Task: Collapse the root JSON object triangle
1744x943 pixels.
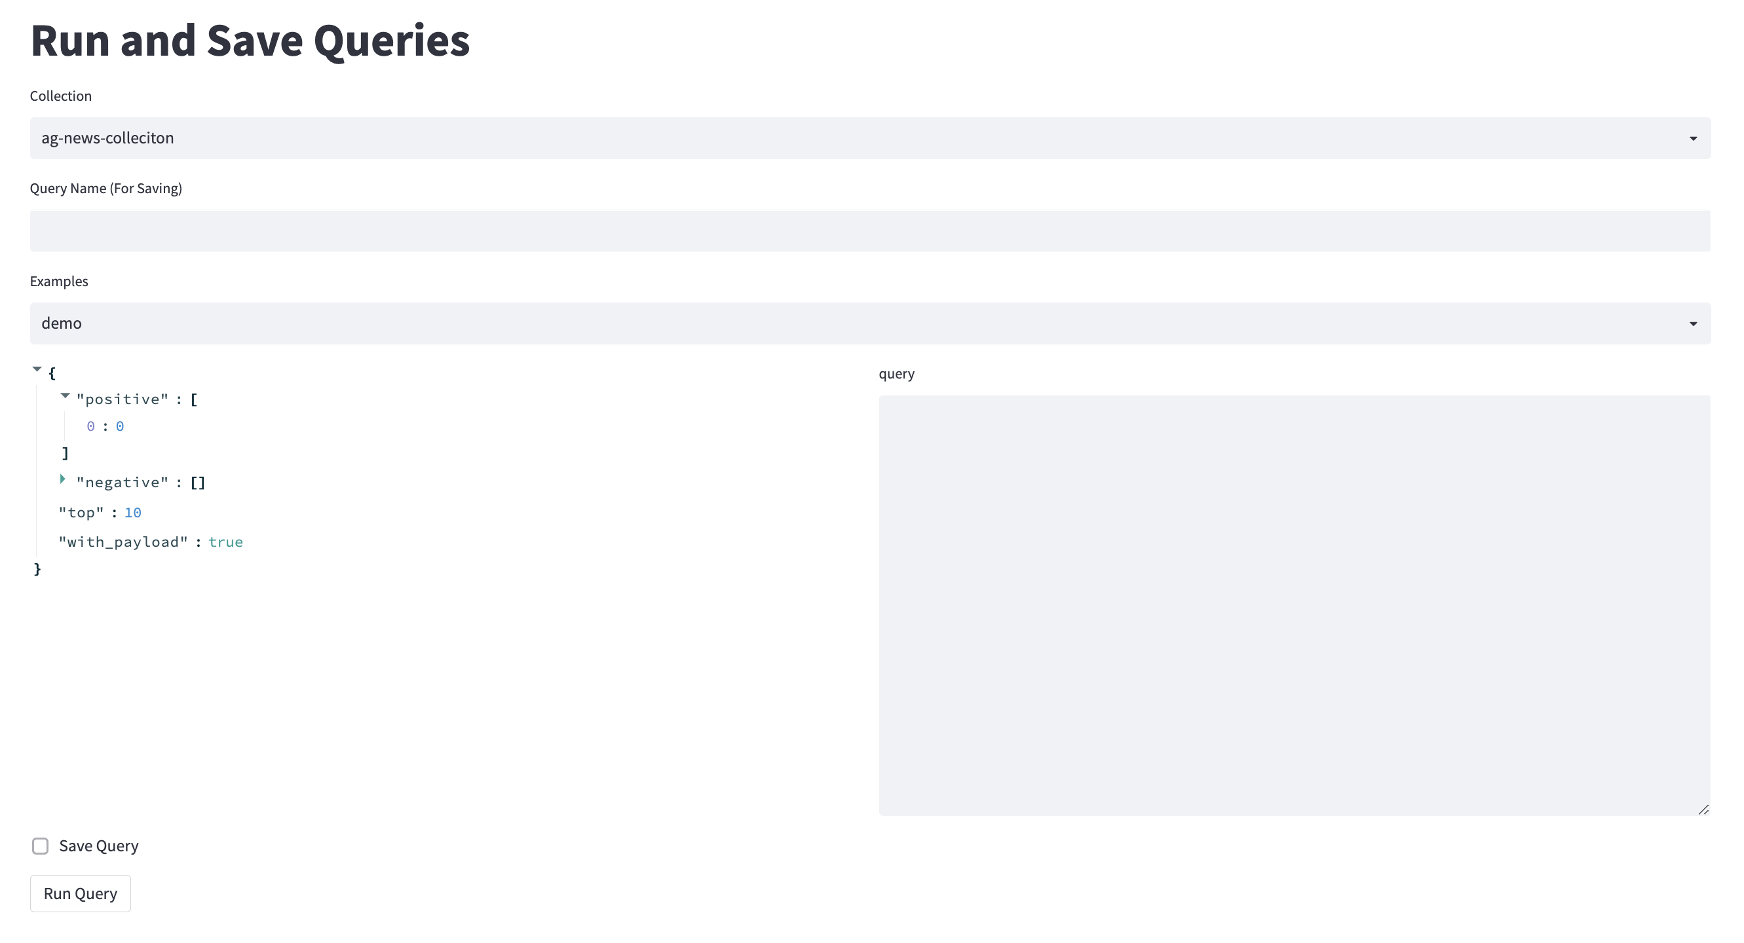Action: click(37, 369)
